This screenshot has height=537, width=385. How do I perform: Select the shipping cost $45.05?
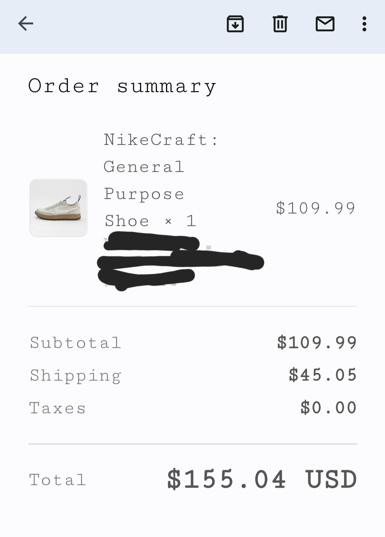[x=323, y=375]
